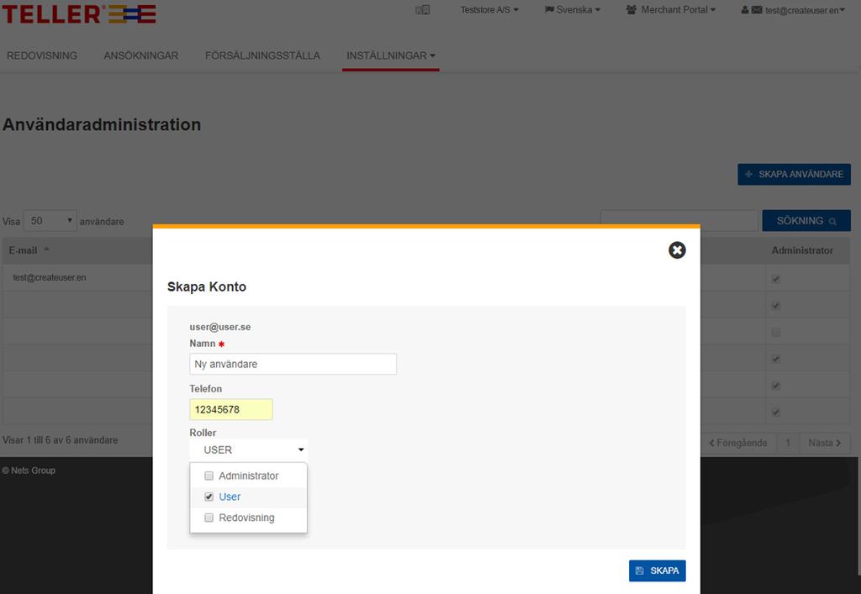Screen dimensions: 861x594
Task: Click the Administrator column header
Action: 801,250
